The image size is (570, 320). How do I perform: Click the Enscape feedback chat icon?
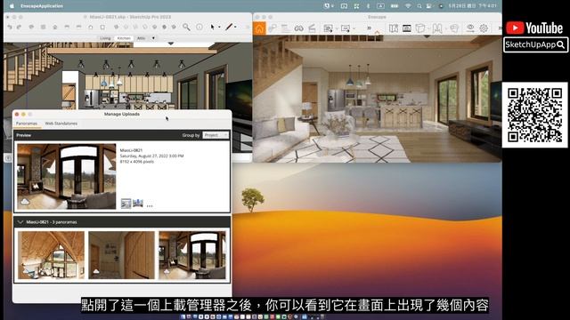tap(454, 28)
